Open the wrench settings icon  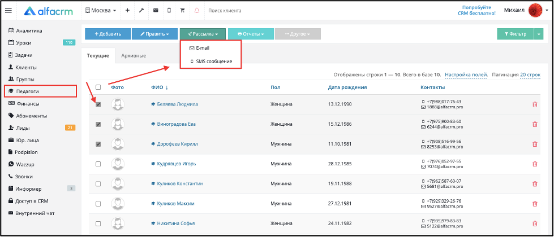click(x=141, y=11)
